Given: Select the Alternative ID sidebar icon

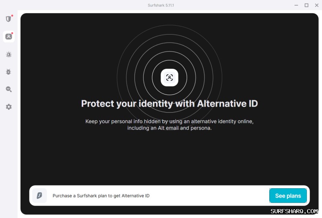Looking at the screenshot, I should 8,37.
